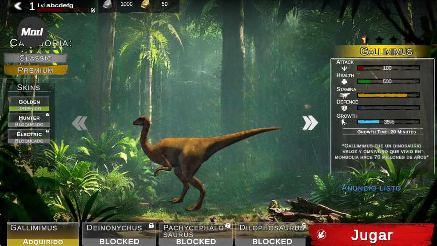The height and width of the screenshot is (246, 437).
Task: Tap the gold nugget currency icon
Action: coord(146,4)
